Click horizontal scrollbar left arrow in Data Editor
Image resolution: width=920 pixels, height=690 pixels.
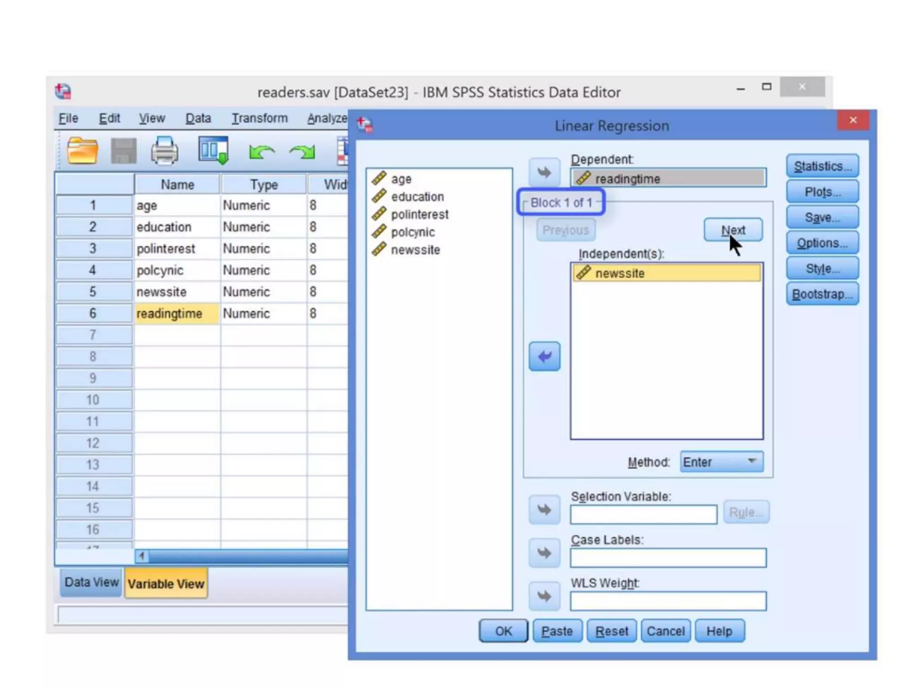[142, 557]
